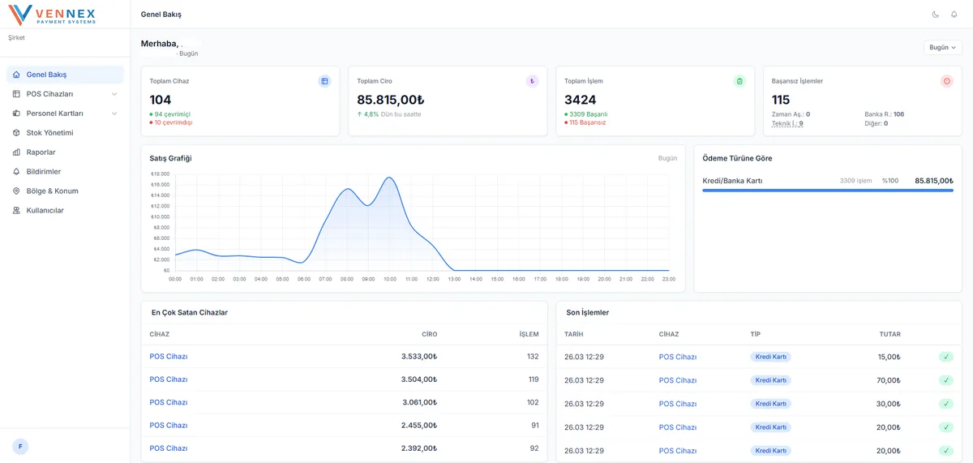The image size is (973, 463).
Task: Open POS Cihazı link for the 15,00₺ transaction
Action: coord(677,357)
